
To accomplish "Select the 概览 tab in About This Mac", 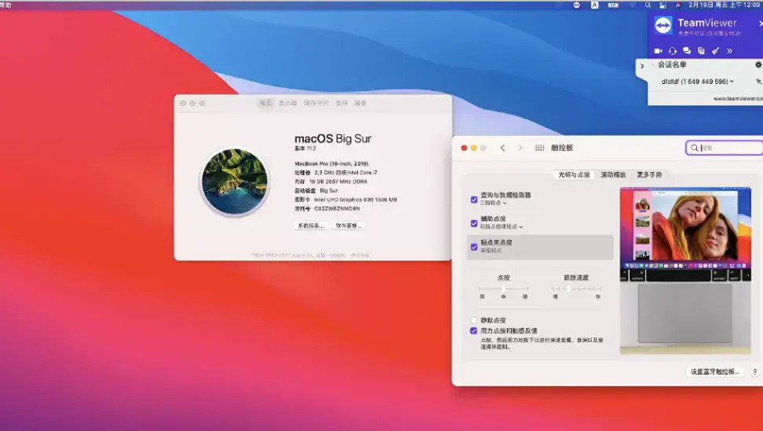I will click(x=265, y=103).
